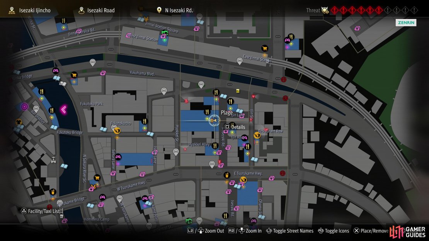
Task: Click the rightmost gray Threat level marker
Action: click(414, 10)
